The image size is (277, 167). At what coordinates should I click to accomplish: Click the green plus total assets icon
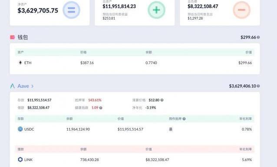tap(156, 10)
